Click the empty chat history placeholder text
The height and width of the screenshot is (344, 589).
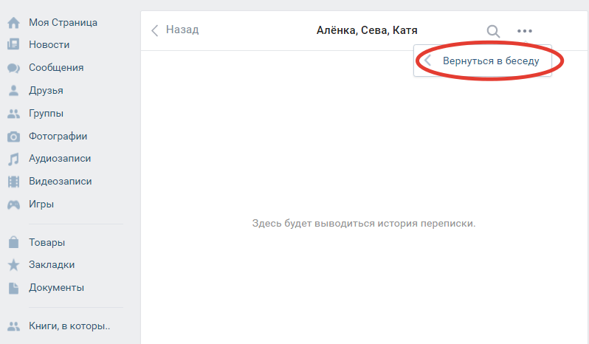pos(364,223)
